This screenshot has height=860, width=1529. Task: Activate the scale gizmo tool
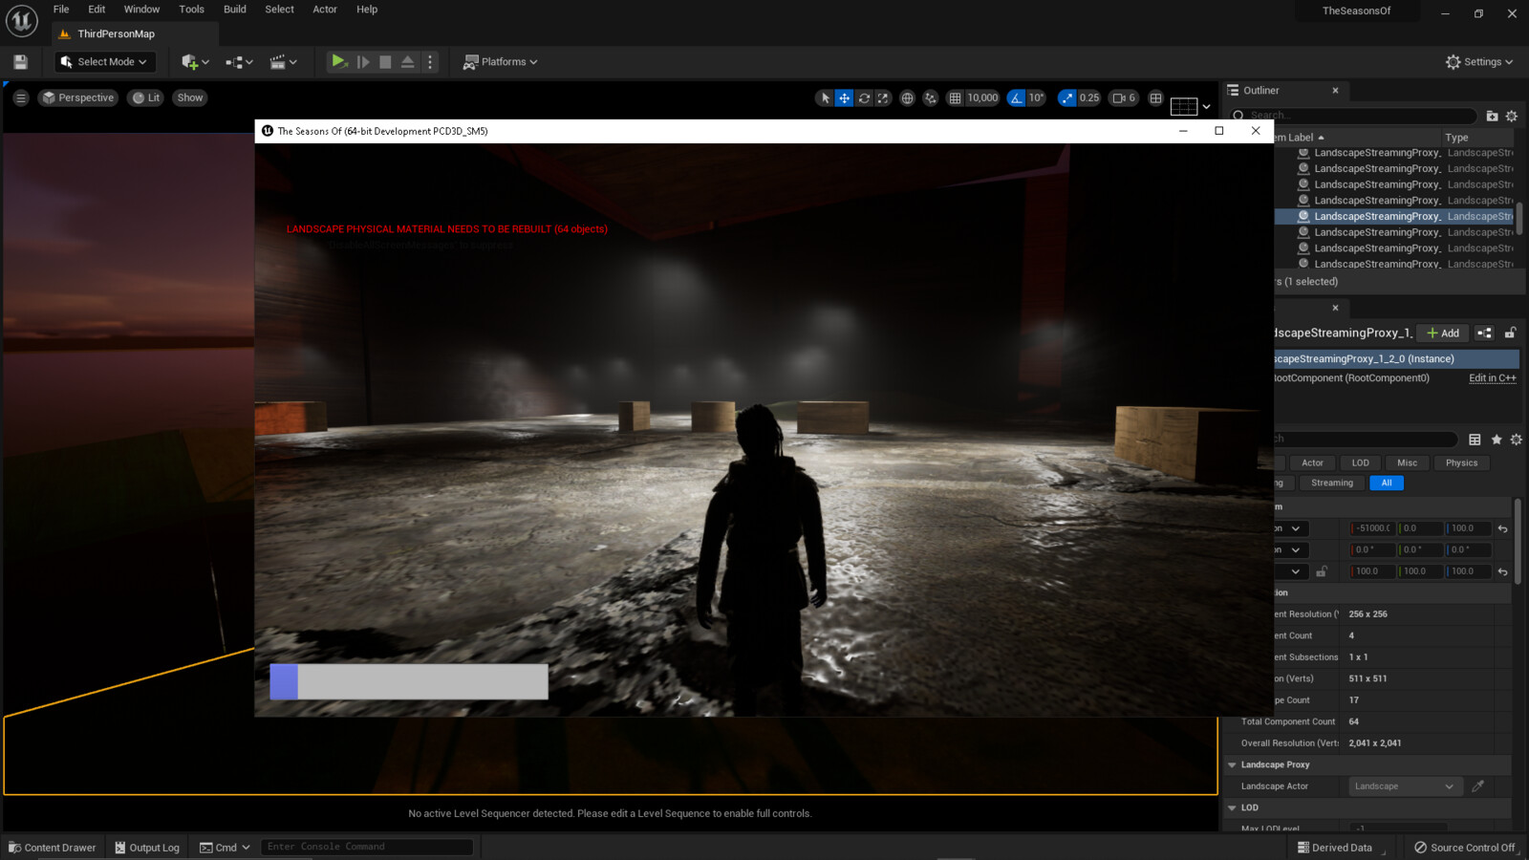pyautogui.click(x=883, y=97)
